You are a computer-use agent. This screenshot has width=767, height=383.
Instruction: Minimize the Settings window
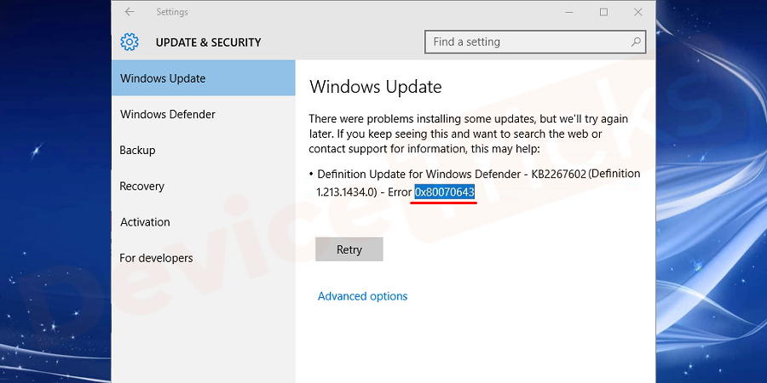pos(569,12)
